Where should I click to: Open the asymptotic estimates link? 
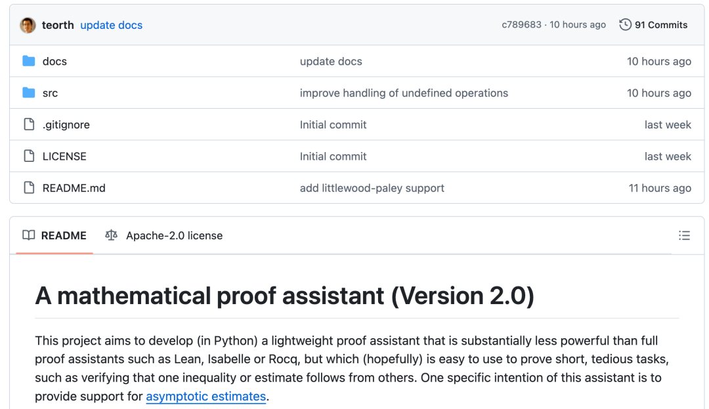206,397
